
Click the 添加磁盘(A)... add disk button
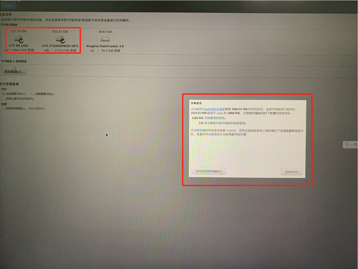(x=14, y=70)
